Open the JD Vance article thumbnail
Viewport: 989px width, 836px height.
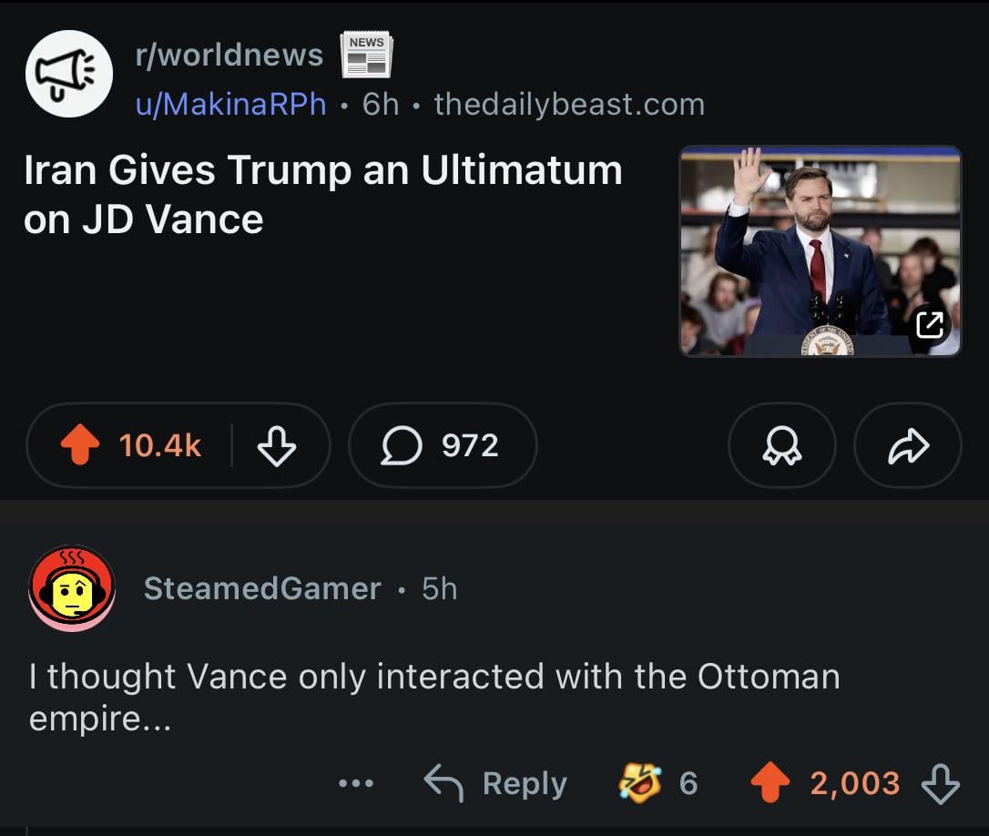point(820,250)
